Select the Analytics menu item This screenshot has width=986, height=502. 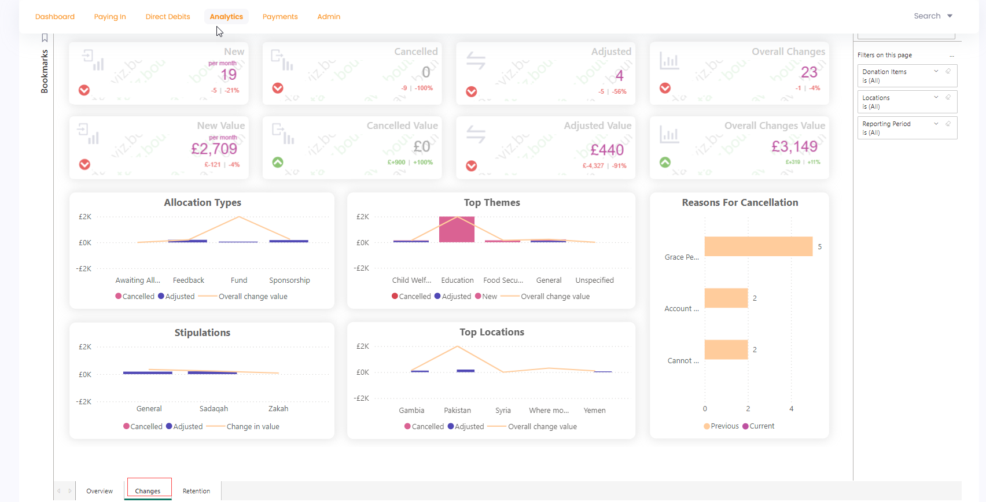click(x=226, y=17)
